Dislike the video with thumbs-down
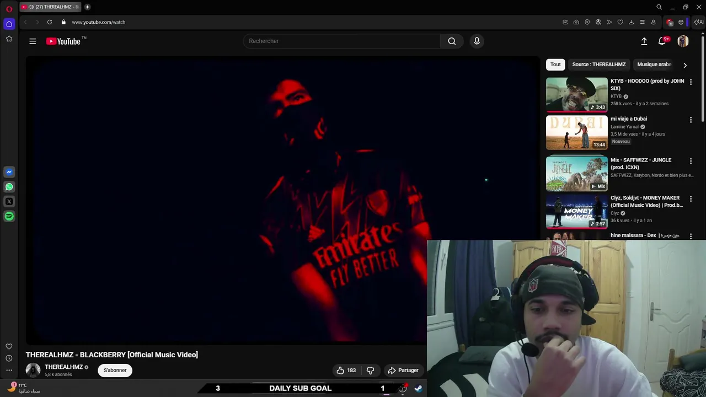 [x=371, y=370]
